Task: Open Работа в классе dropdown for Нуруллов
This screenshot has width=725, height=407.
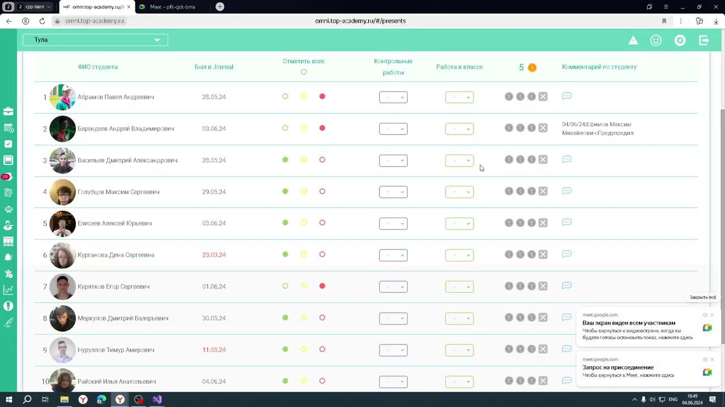Action: coord(459,350)
